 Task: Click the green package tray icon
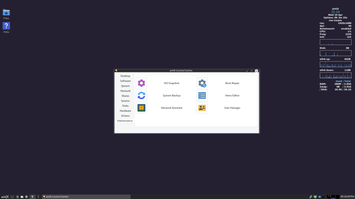[315, 196]
